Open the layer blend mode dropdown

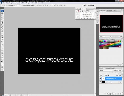click(x=107, y=70)
